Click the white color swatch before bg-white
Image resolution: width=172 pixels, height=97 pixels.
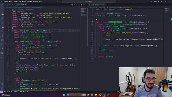click(32, 89)
